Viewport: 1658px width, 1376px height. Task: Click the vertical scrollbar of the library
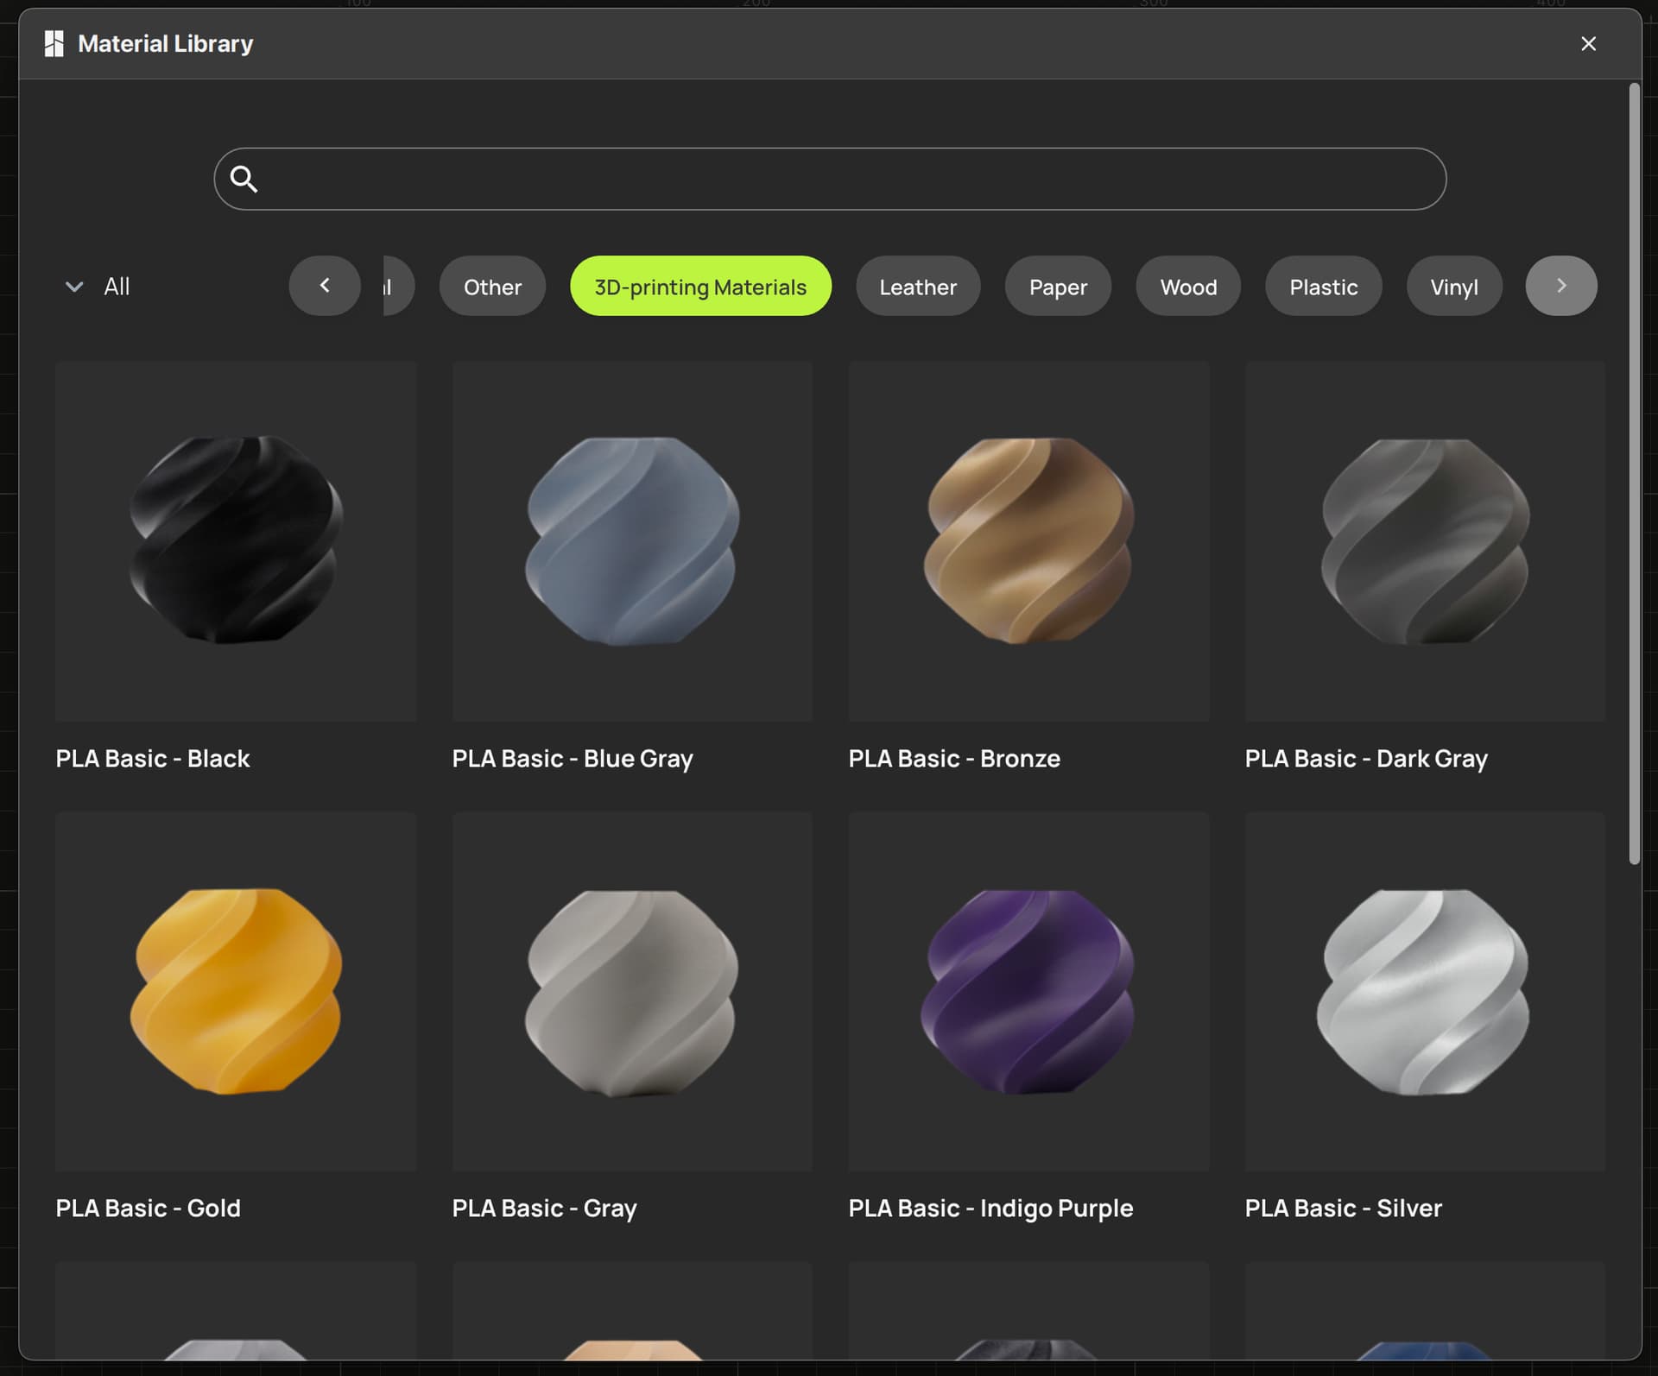click(x=1634, y=473)
